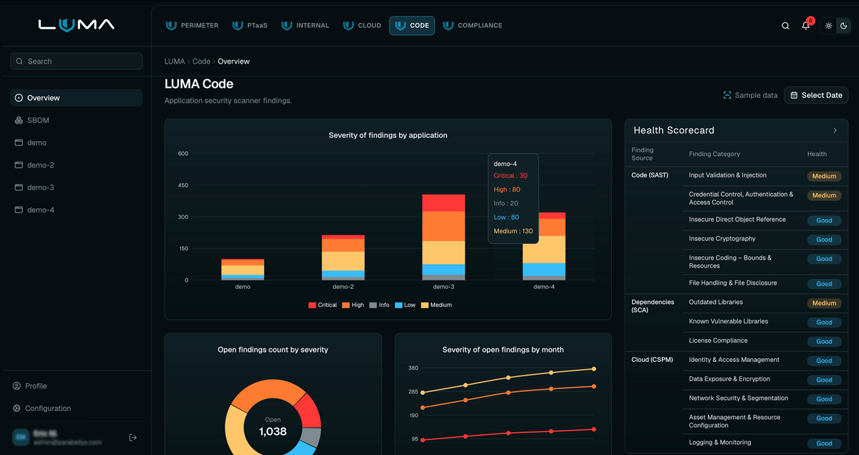Open the search magnifier icon in header
The image size is (859, 455).
point(785,26)
